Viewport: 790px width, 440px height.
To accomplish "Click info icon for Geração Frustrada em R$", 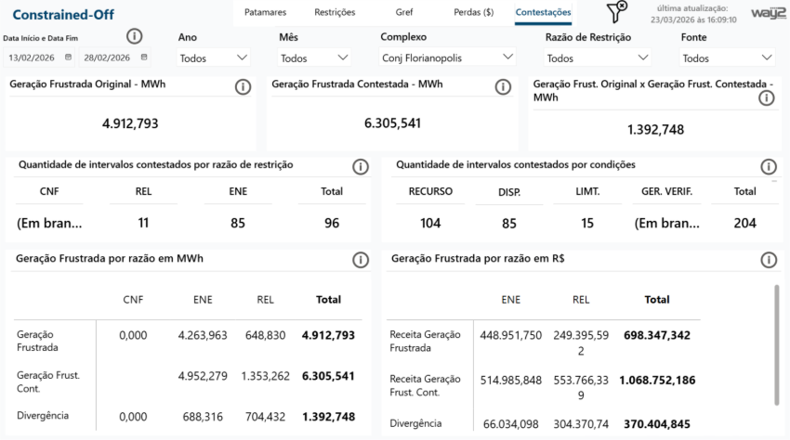I will [769, 261].
